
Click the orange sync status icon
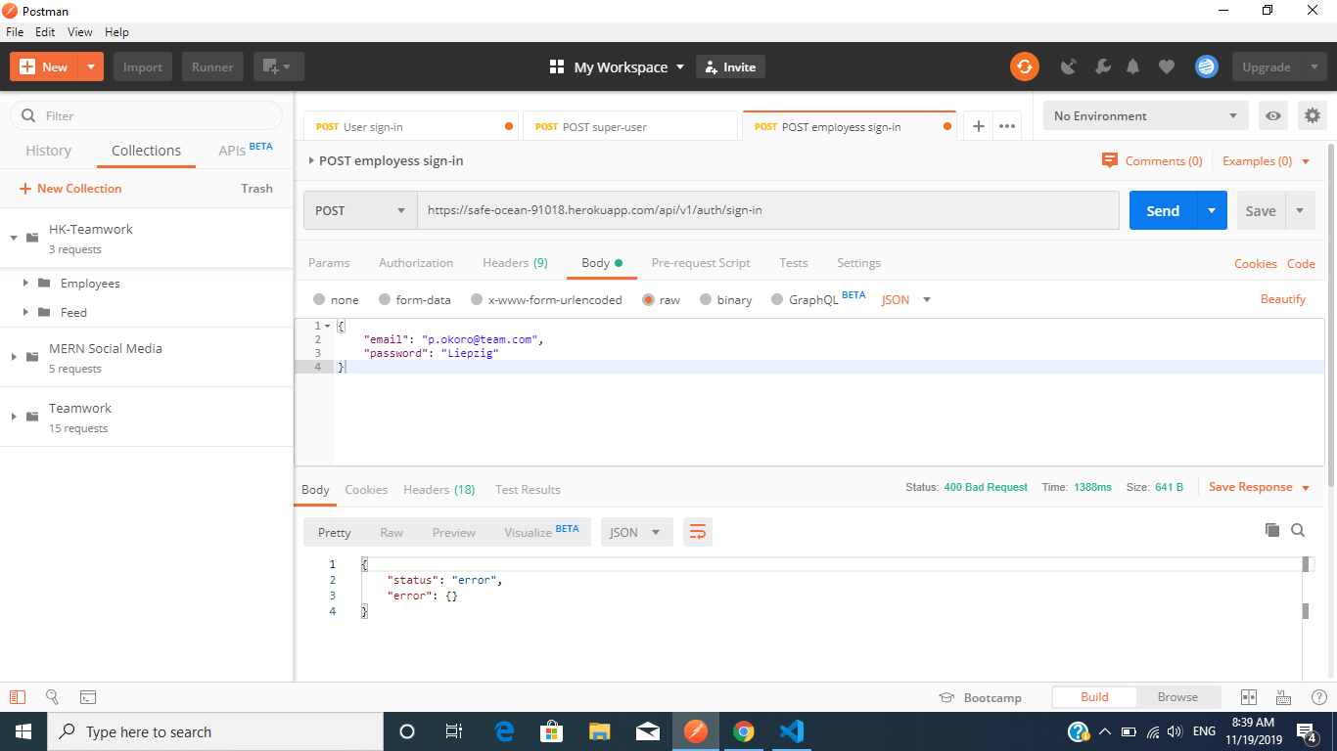[x=1024, y=66]
